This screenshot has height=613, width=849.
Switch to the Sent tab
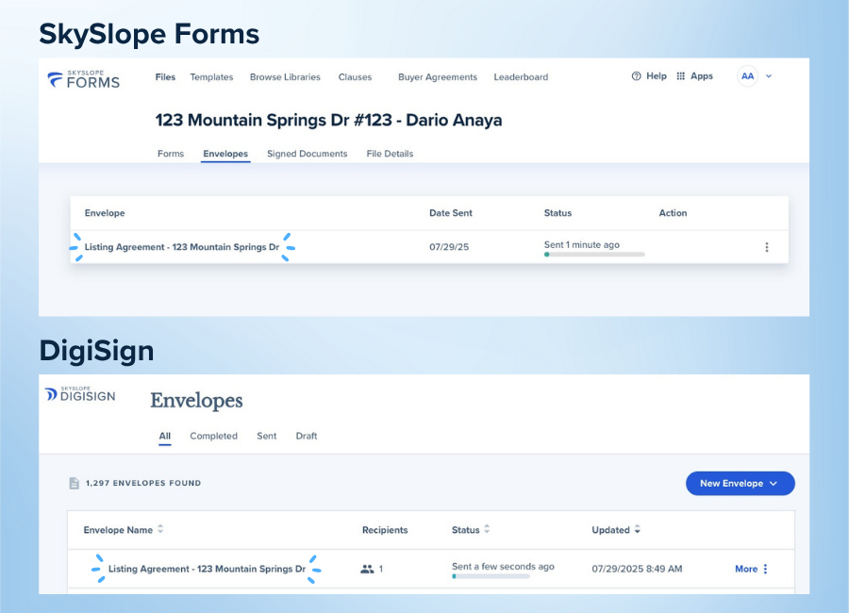point(266,436)
